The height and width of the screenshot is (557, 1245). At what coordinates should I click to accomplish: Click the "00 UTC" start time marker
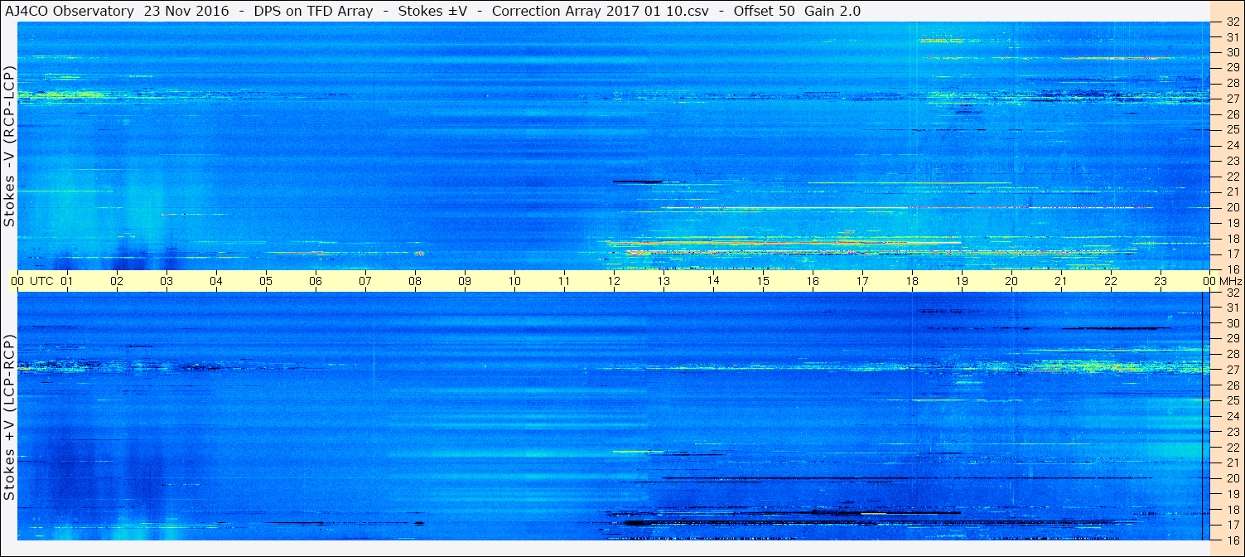point(33,281)
